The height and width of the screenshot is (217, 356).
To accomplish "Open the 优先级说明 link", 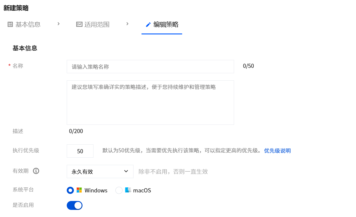I will (277, 151).
